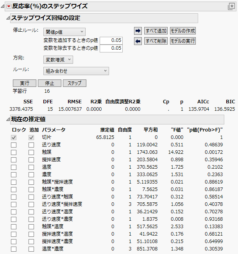Image resolution: width=238 pixels, height=254 pixels.
Task: Check the 追加 box for 温度
Action: pyautogui.click(x=31, y=167)
